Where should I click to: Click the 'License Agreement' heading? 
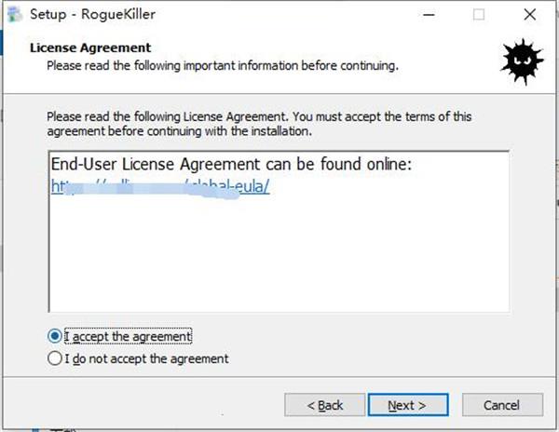point(90,47)
